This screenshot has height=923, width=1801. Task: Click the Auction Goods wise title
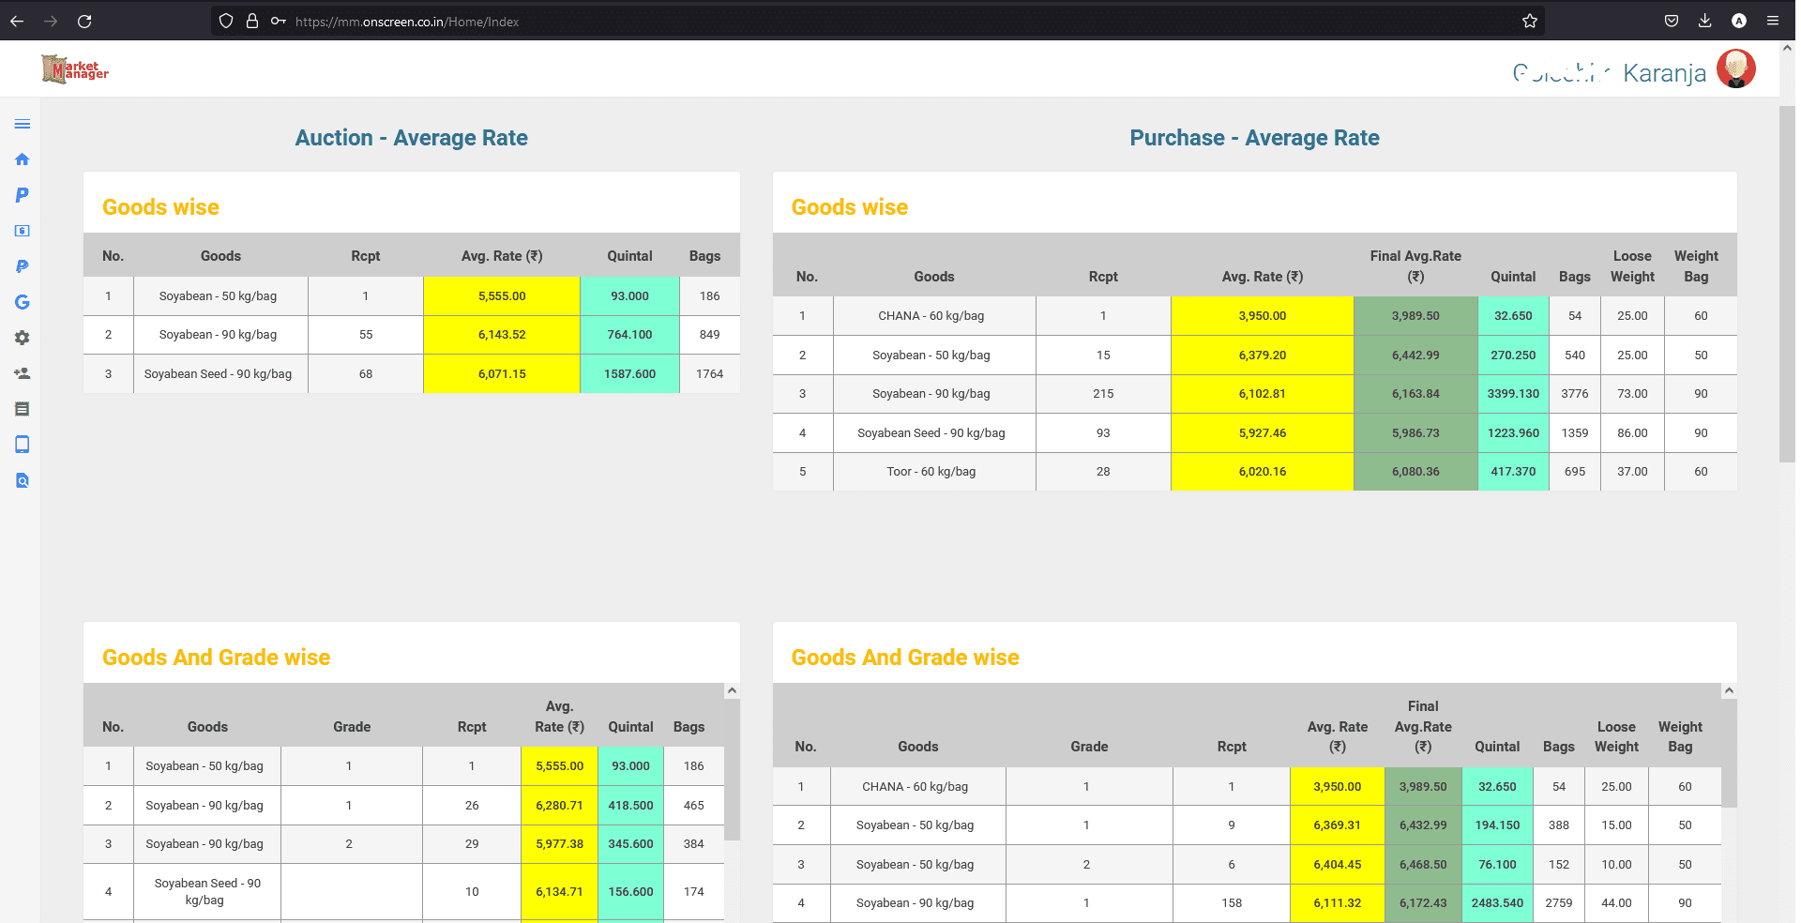160,207
